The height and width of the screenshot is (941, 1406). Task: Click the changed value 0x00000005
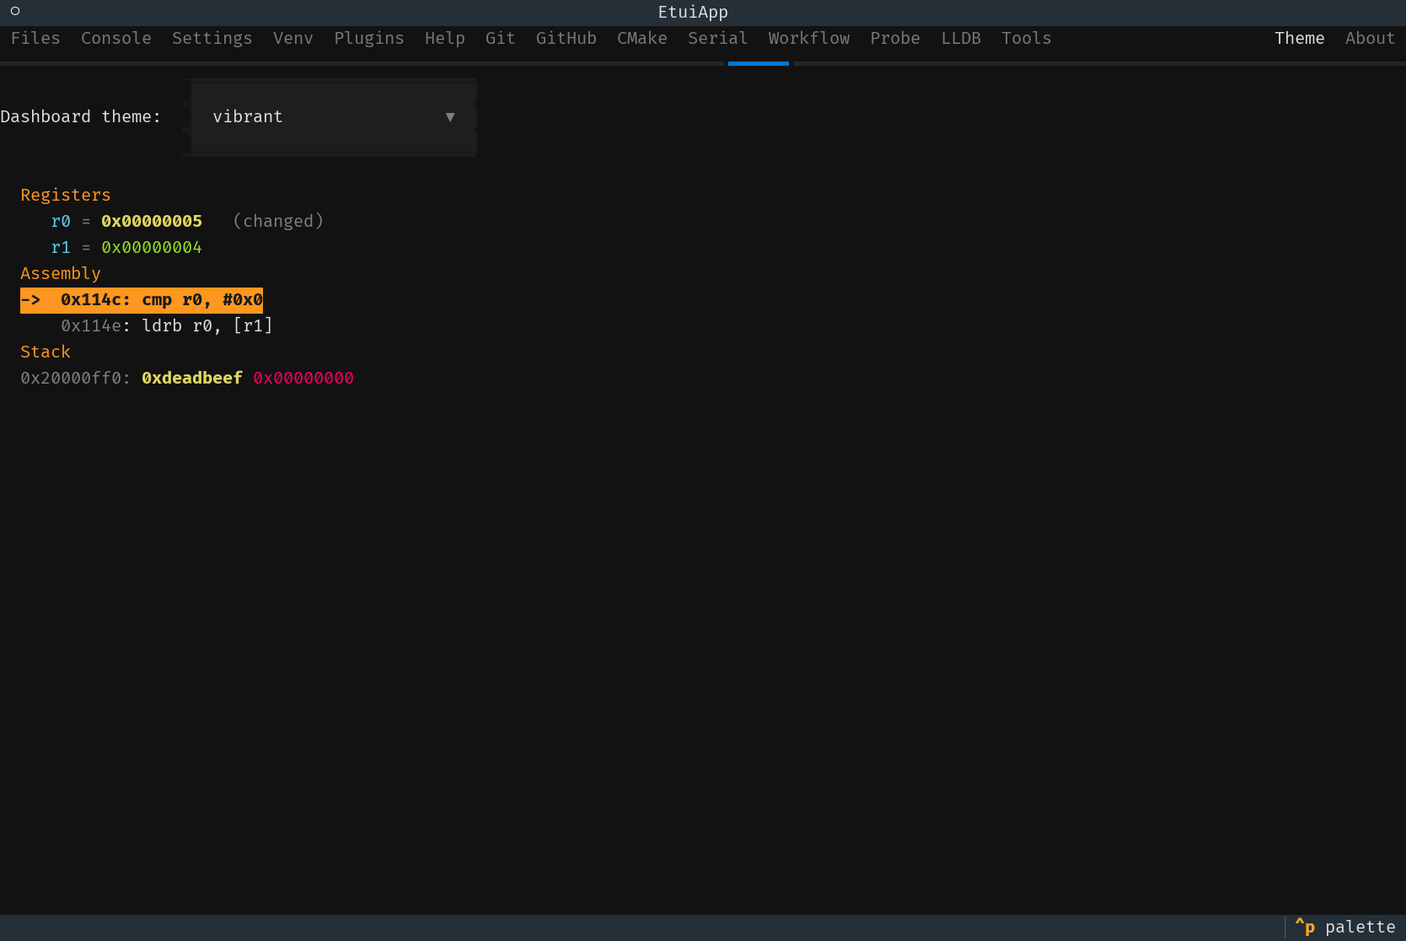point(152,221)
